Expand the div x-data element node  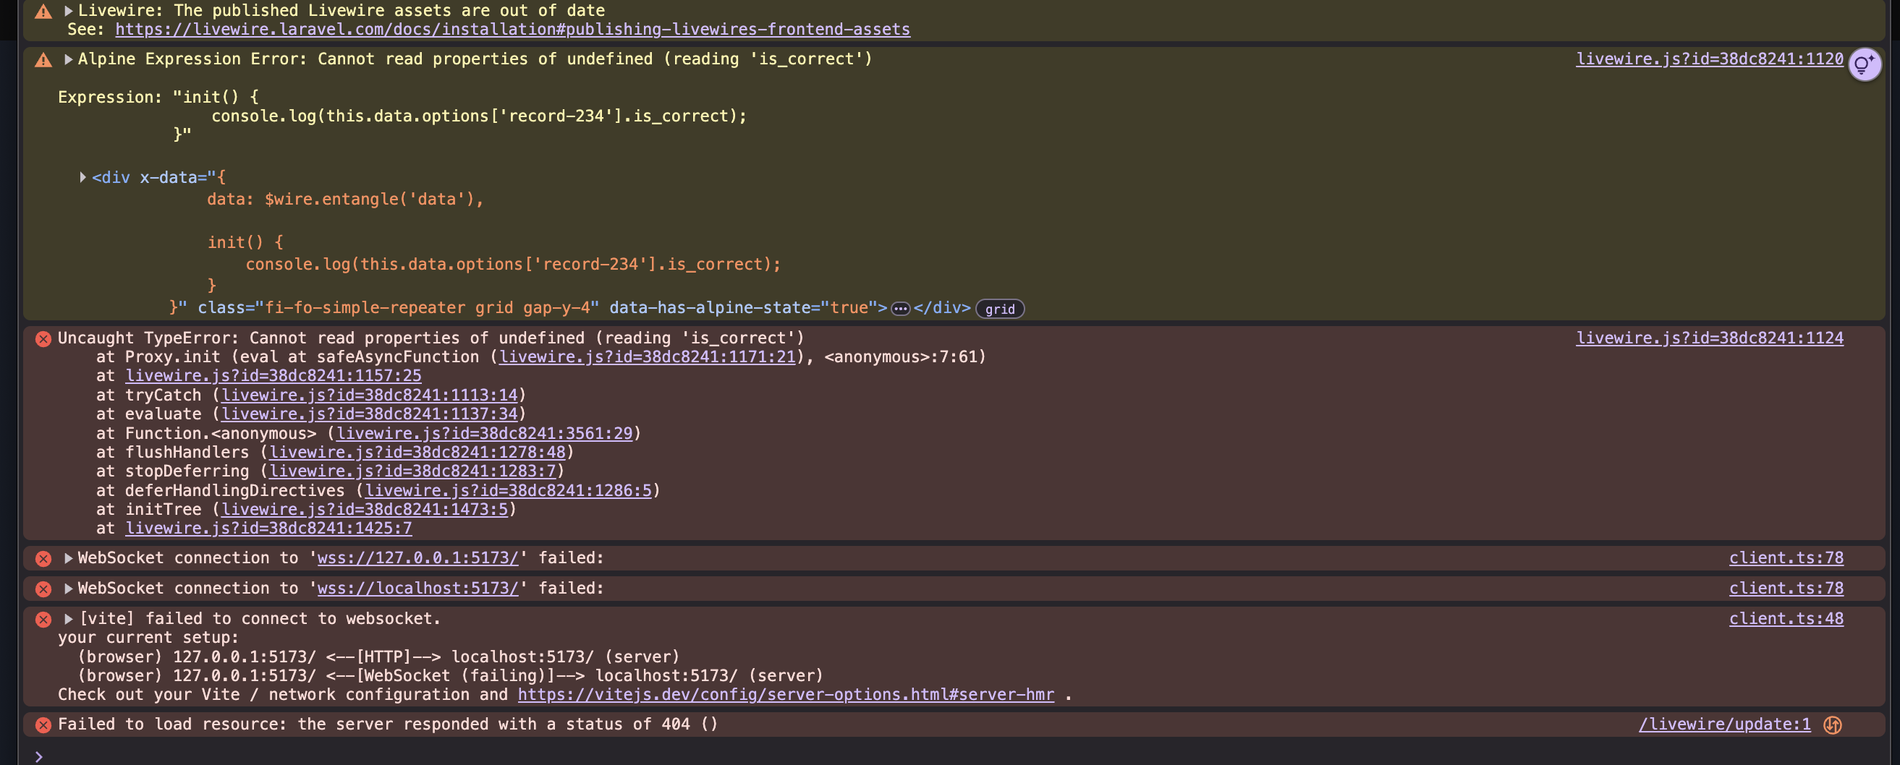pyautogui.click(x=82, y=178)
